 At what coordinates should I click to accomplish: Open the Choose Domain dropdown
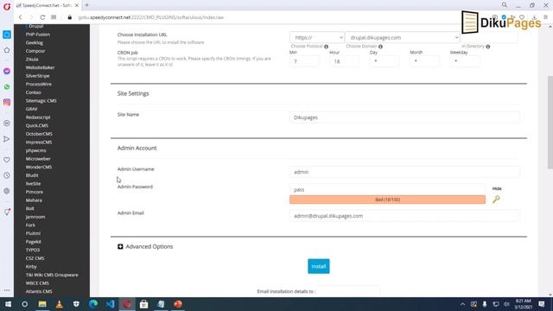pyautogui.click(x=403, y=37)
